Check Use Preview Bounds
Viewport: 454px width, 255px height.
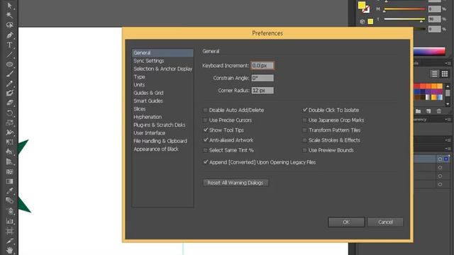pyautogui.click(x=304, y=150)
